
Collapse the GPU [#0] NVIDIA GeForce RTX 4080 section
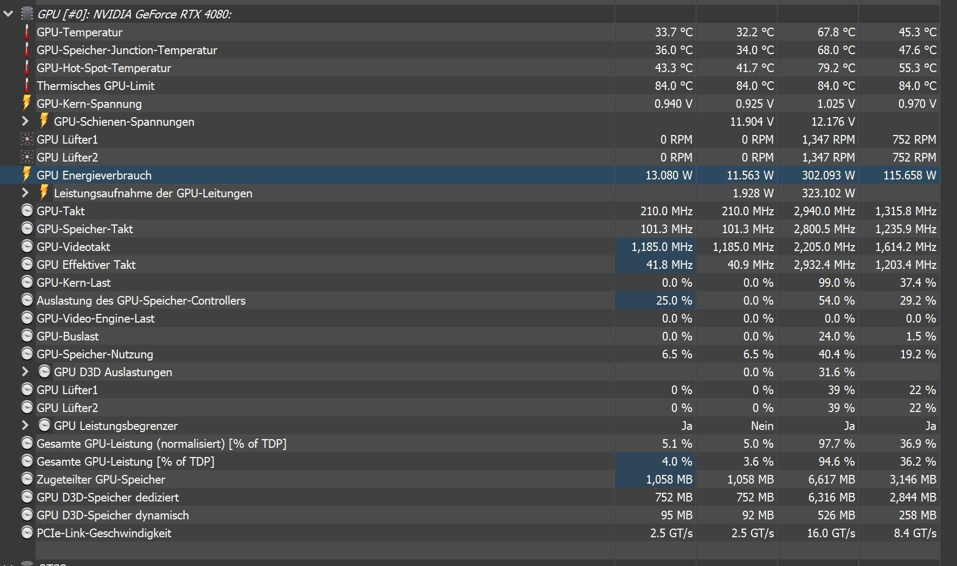[8, 14]
